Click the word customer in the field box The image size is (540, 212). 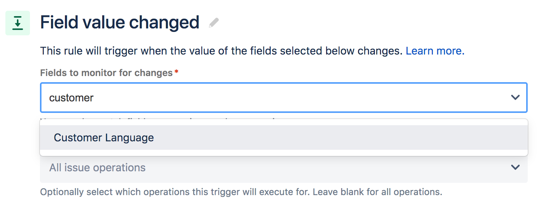point(71,98)
